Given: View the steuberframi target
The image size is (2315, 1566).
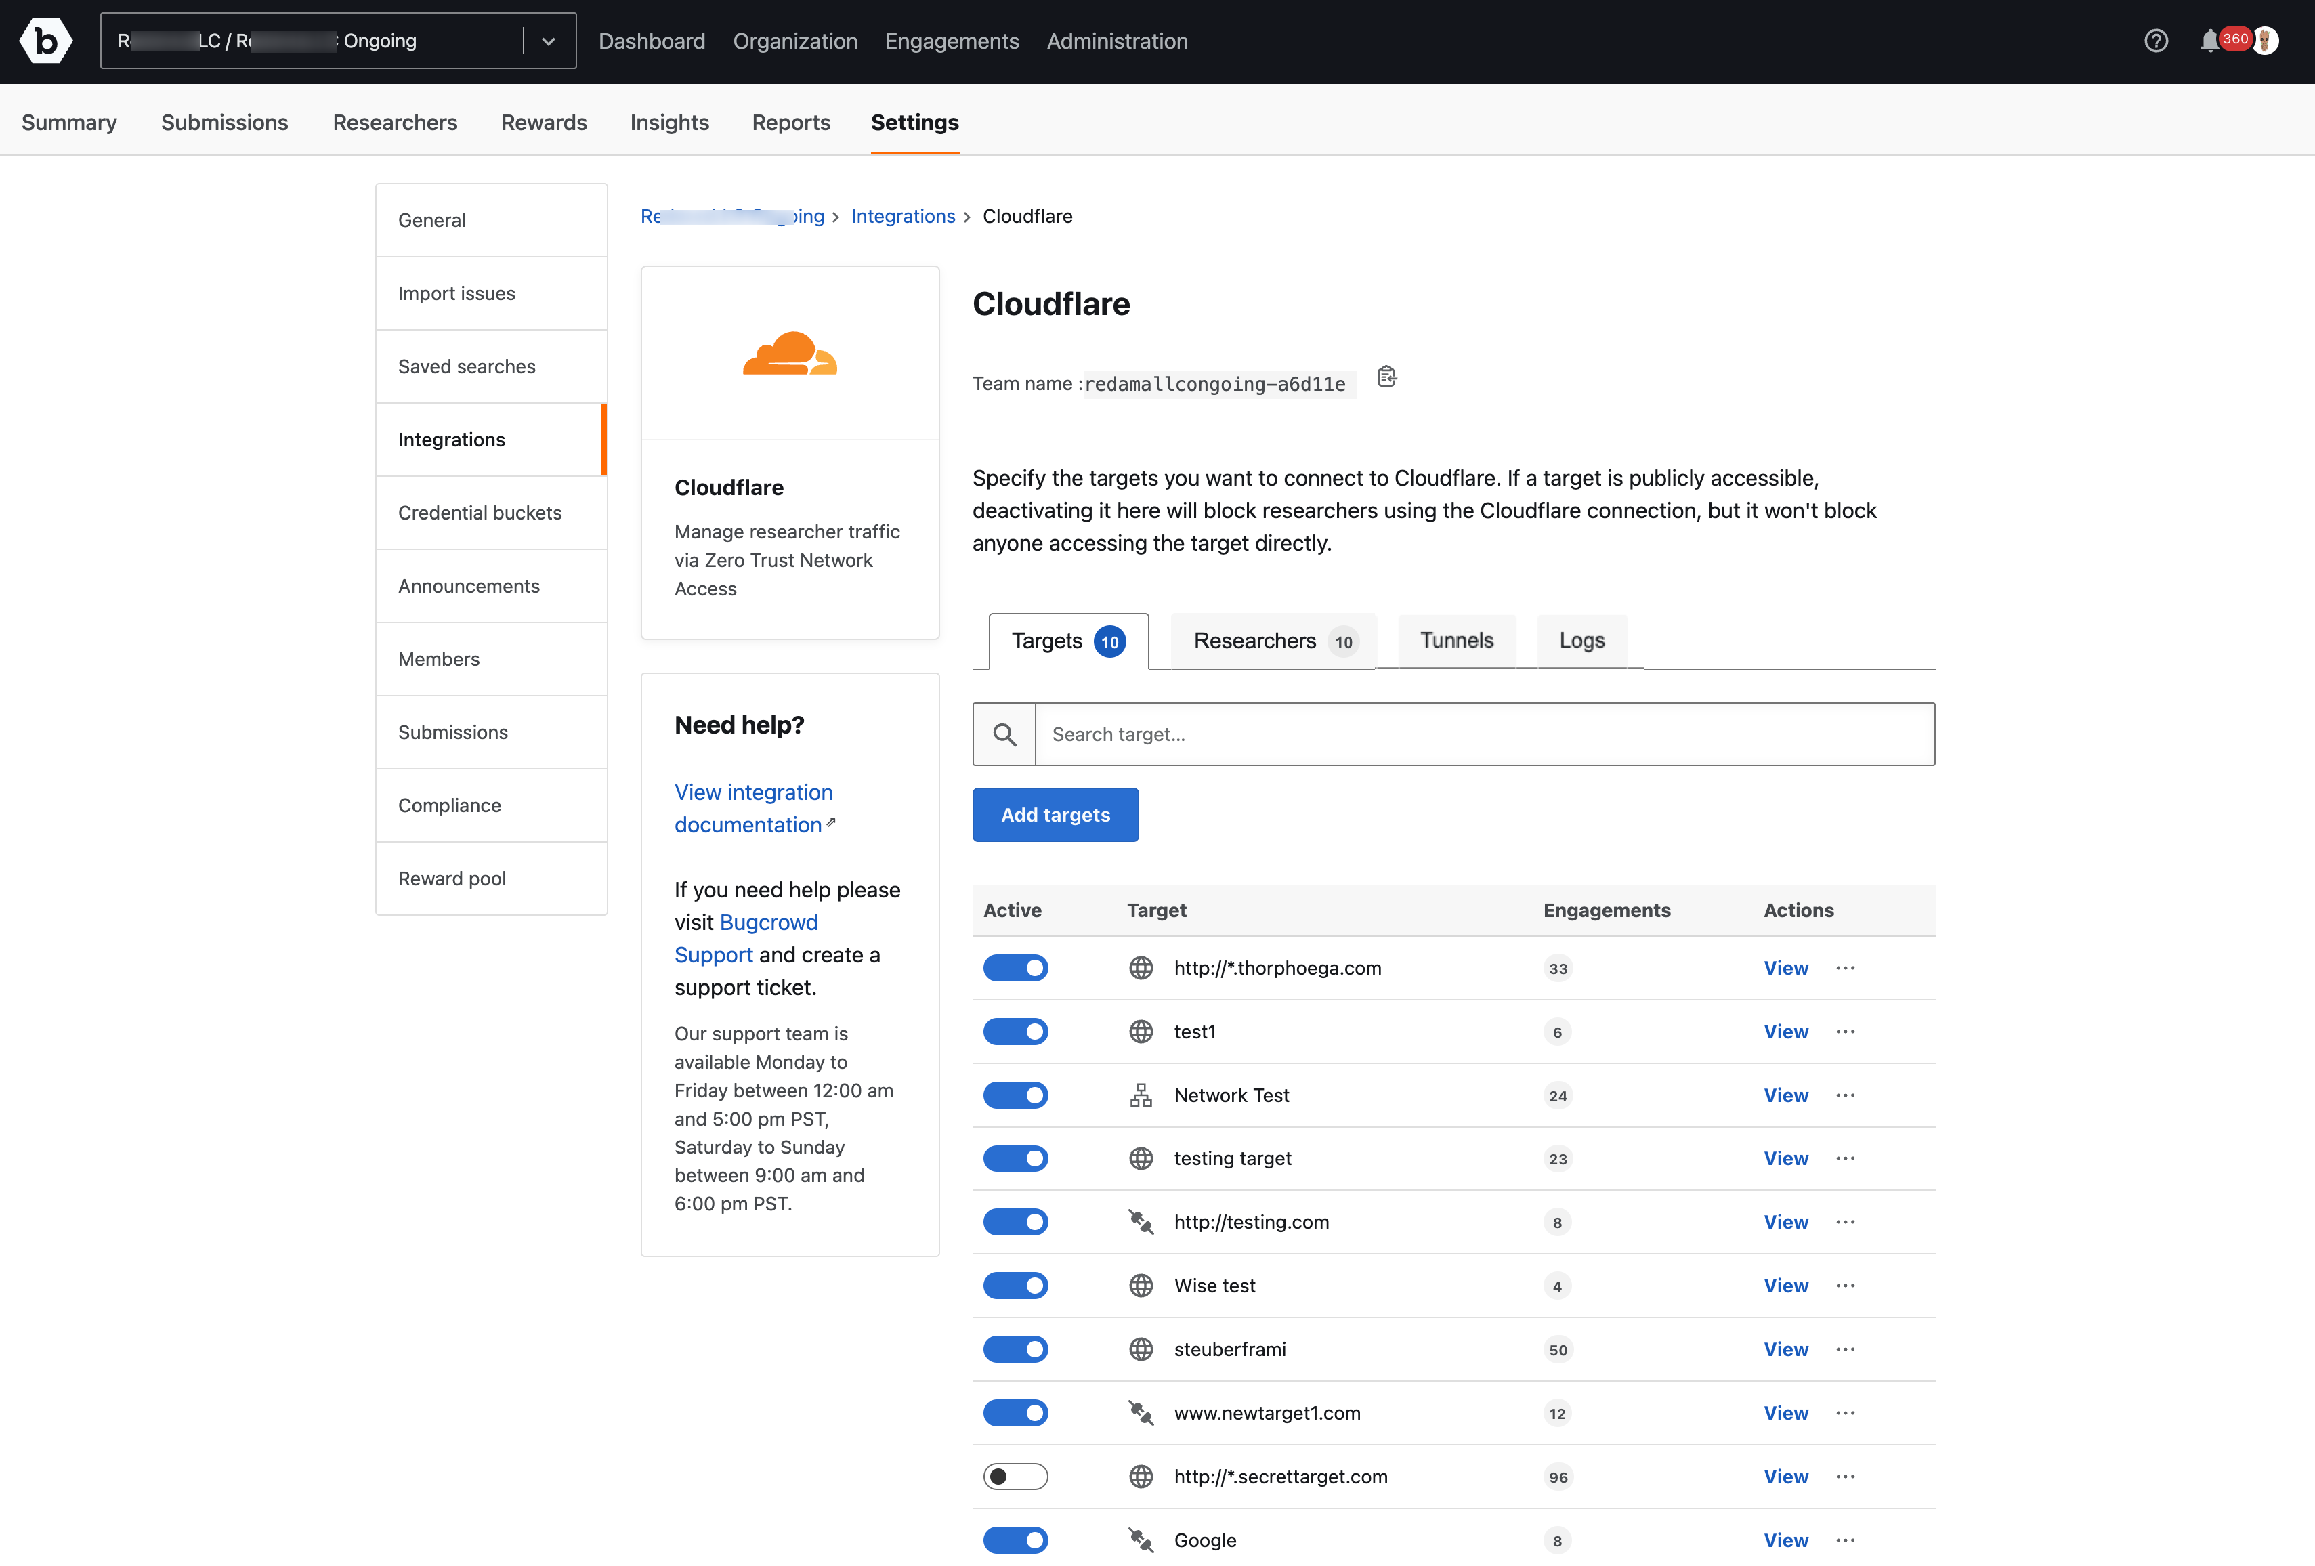Looking at the screenshot, I should 1786,1350.
